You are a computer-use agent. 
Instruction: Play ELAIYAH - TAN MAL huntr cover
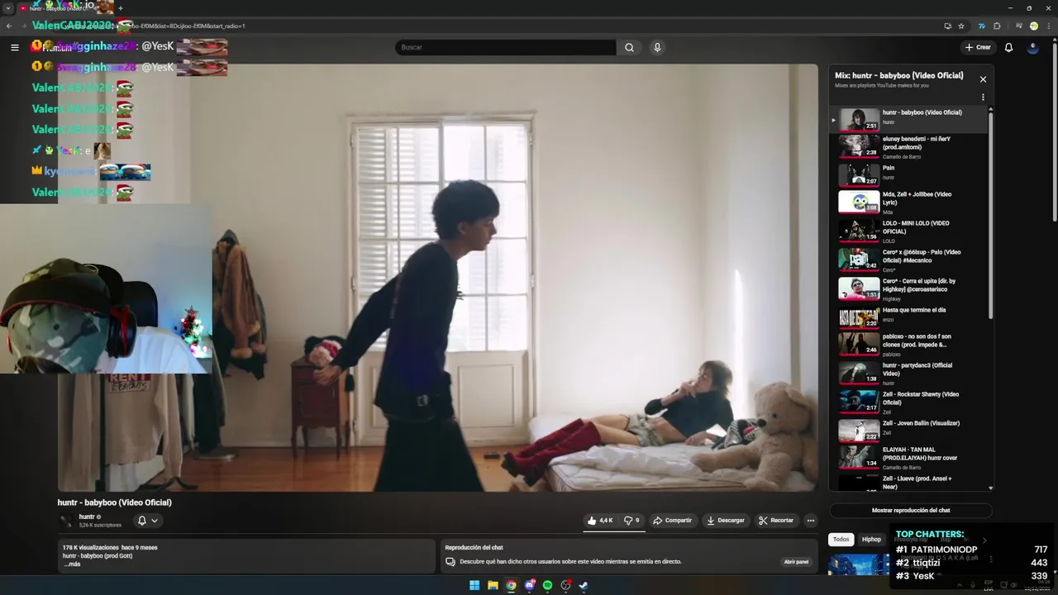(909, 458)
